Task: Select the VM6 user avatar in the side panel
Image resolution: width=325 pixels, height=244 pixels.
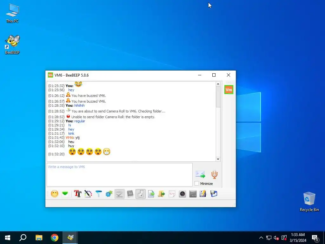Action: pyautogui.click(x=229, y=90)
